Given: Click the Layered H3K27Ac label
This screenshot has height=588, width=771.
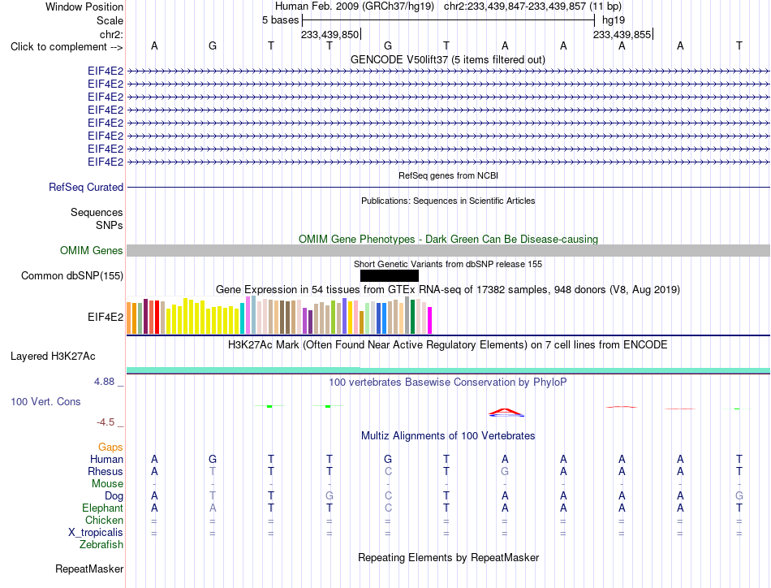Looking at the screenshot, I should (53, 356).
